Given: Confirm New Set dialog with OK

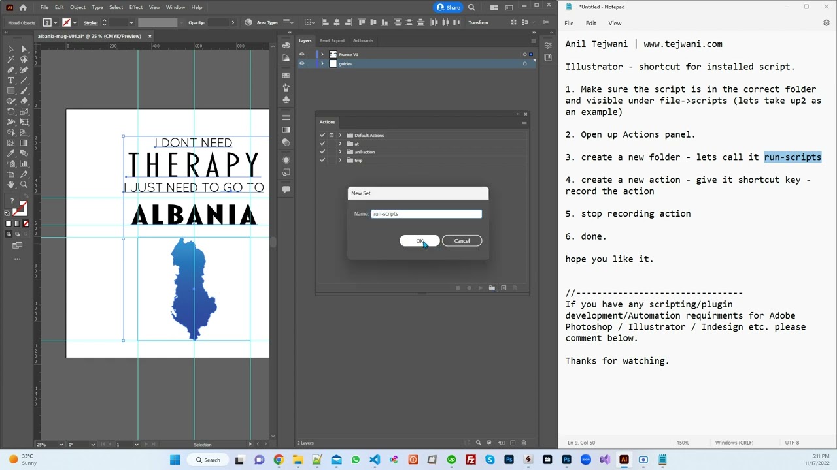Looking at the screenshot, I should point(420,241).
